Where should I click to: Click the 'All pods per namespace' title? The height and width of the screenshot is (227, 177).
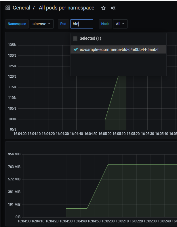(66, 8)
